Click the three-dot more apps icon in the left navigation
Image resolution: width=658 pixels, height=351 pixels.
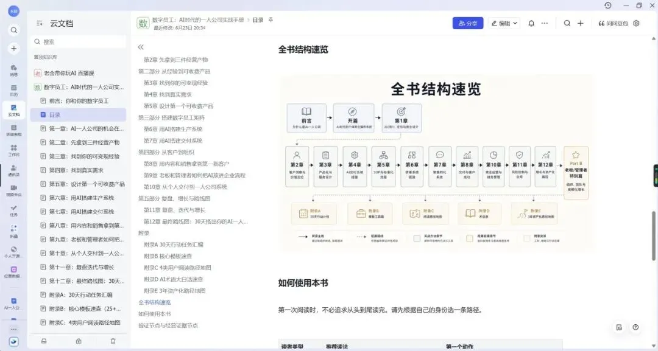(x=13, y=329)
